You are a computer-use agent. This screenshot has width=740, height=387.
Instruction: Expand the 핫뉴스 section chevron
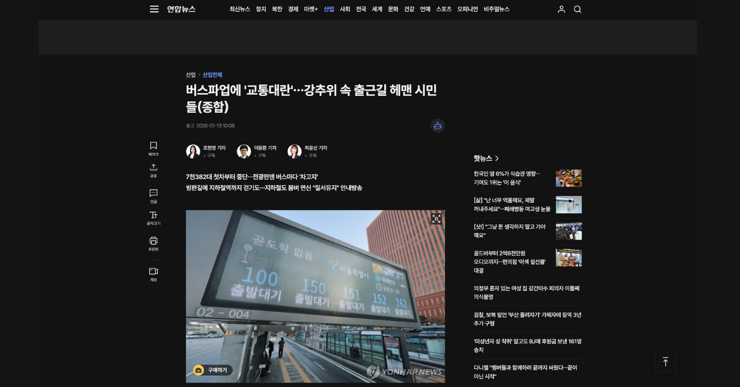pyautogui.click(x=497, y=159)
